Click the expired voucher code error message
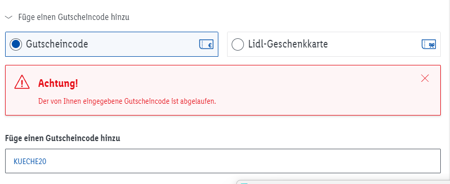The image size is (450, 184). point(127,102)
